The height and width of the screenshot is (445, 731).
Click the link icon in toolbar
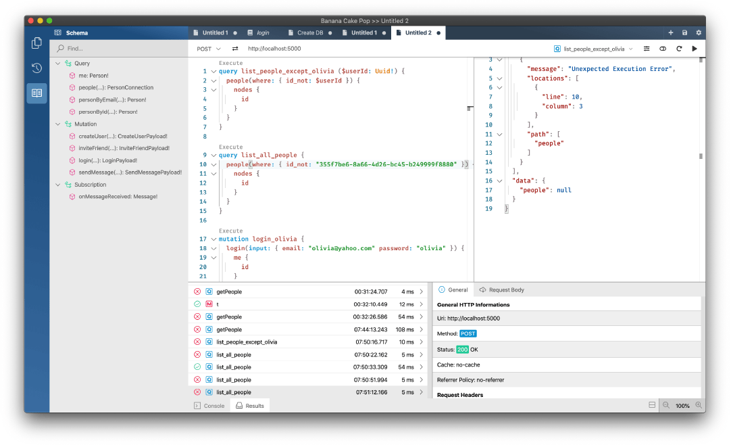coord(663,49)
